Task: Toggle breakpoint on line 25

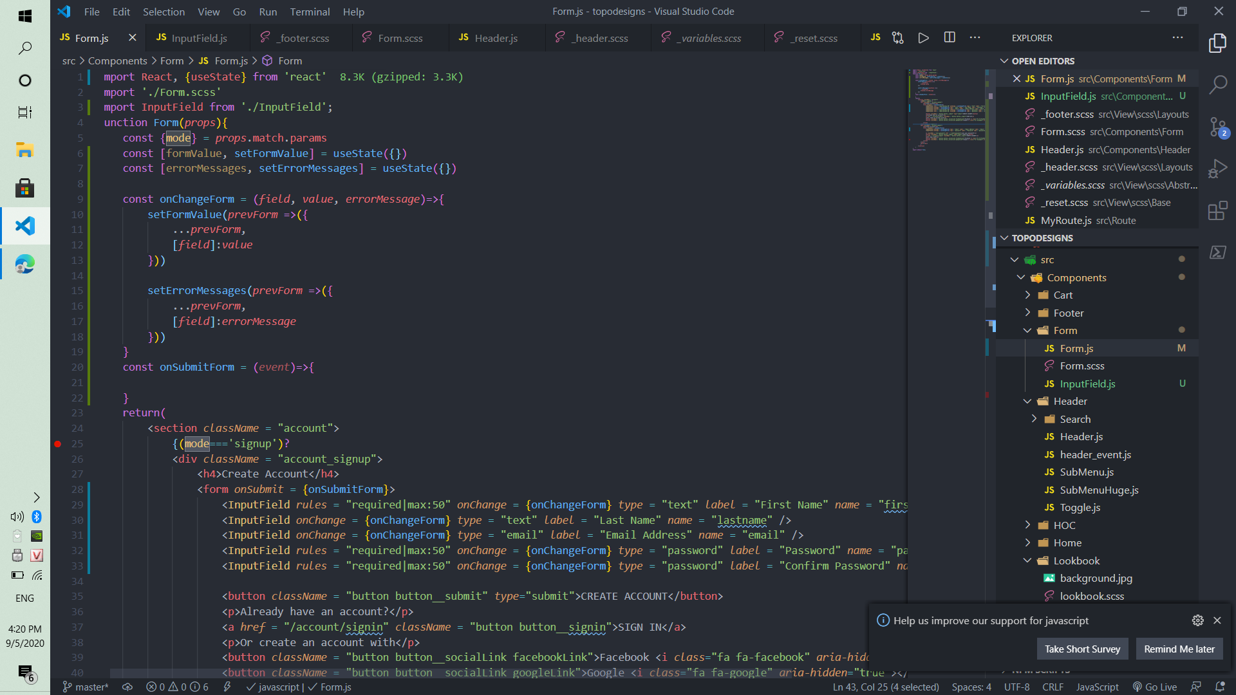Action: pyautogui.click(x=58, y=444)
